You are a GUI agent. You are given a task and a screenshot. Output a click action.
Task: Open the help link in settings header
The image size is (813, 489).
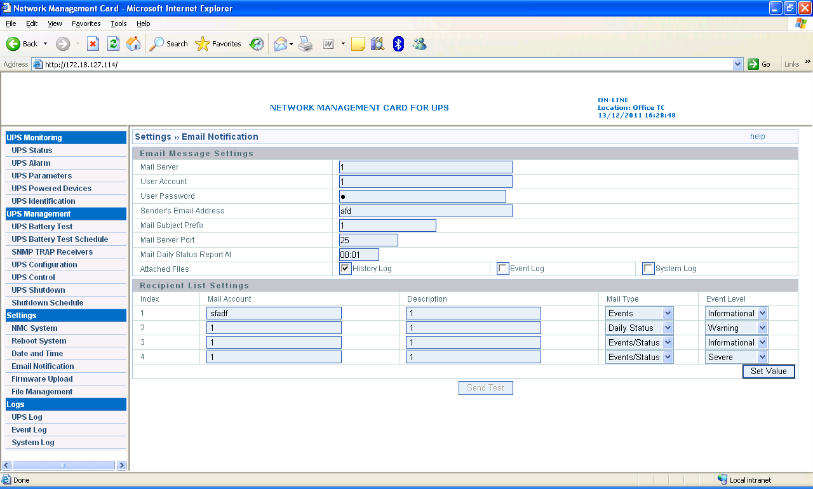[x=757, y=137]
